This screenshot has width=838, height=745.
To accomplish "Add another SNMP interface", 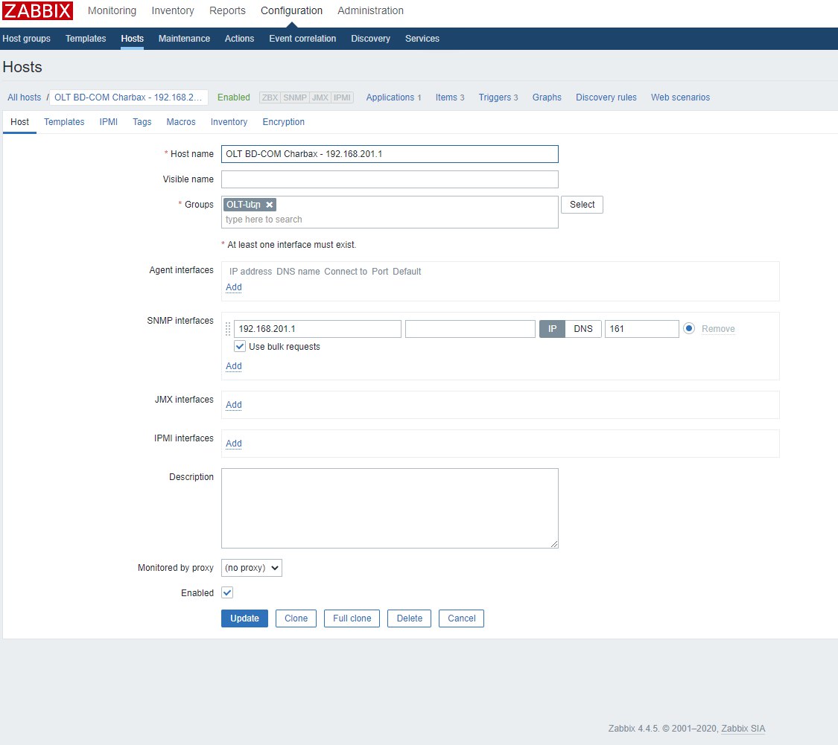I will coord(234,366).
